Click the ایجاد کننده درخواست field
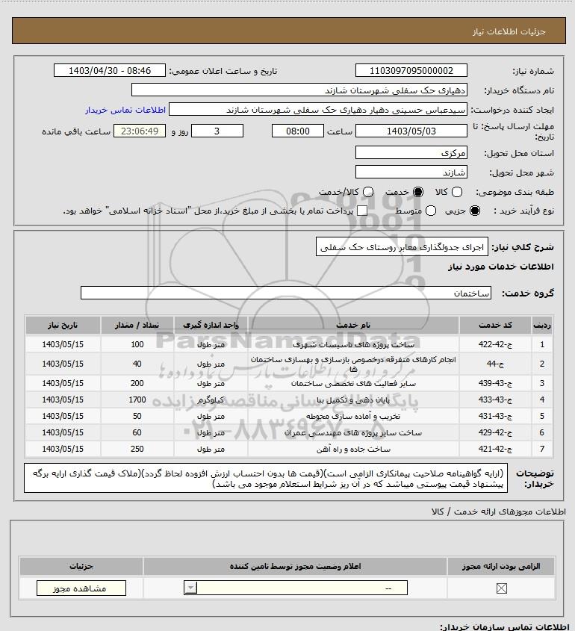The height and width of the screenshot is (631, 575). [318, 110]
